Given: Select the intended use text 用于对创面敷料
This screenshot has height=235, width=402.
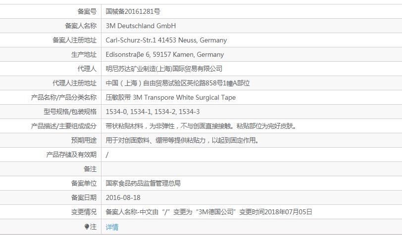Looking at the screenshot, I should pyautogui.click(x=127, y=140).
